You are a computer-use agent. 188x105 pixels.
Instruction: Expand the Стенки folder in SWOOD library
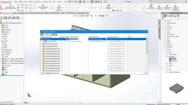[x=163, y=21]
